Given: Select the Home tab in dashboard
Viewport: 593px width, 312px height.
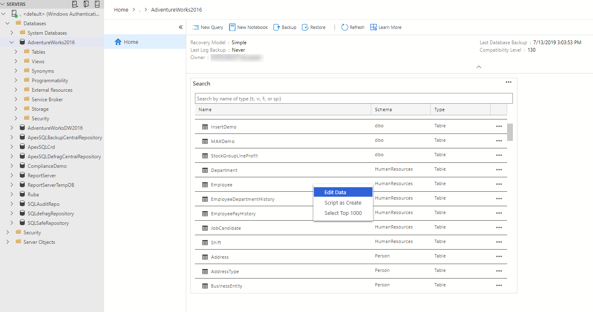Looking at the screenshot, I should pos(131,42).
